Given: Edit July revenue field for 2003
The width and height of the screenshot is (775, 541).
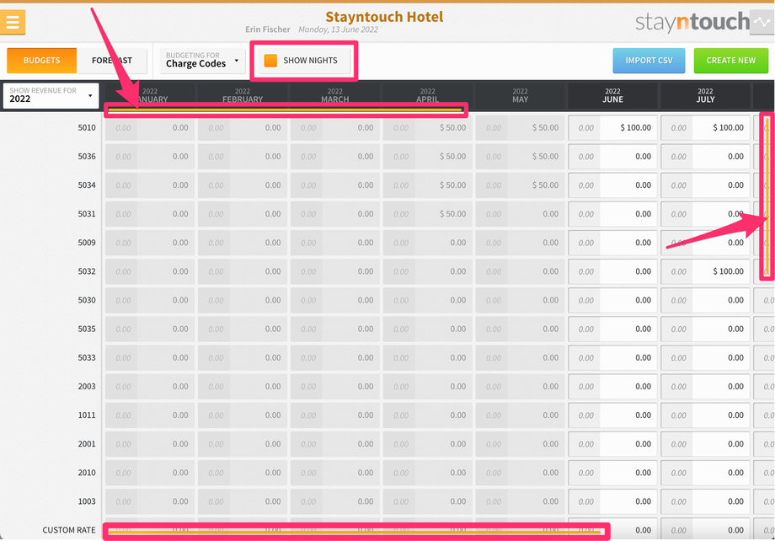Looking at the screenshot, I should [x=721, y=386].
